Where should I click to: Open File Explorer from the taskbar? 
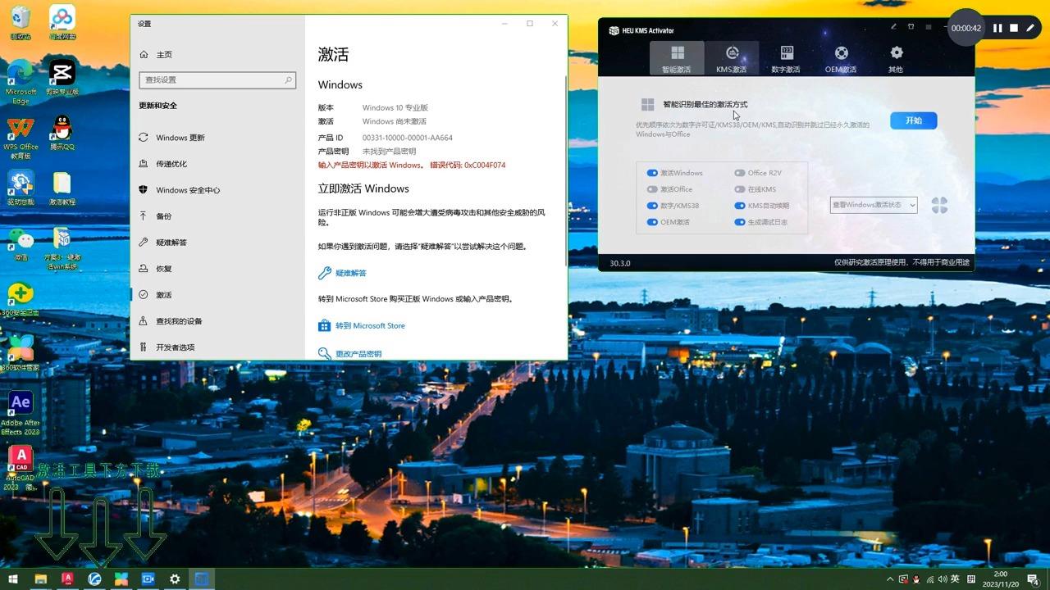[x=40, y=579]
